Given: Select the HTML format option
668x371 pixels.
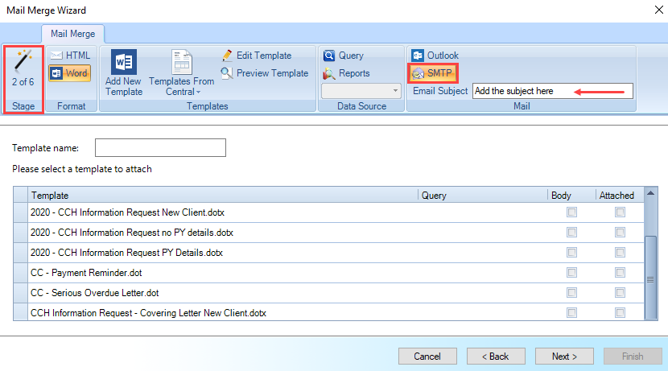Looking at the screenshot, I should pos(70,56).
